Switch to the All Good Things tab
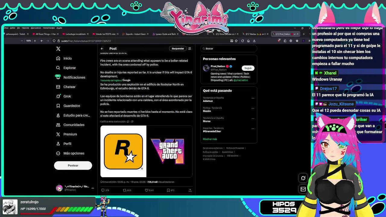Viewport: 386px width, 217px height. pos(45,34)
